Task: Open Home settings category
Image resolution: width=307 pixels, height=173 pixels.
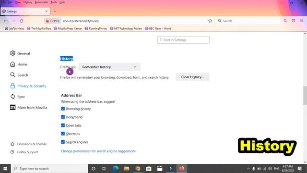Action: pyautogui.click(x=19, y=64)
